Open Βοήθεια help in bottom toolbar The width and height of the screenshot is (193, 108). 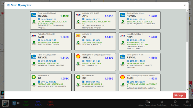click(175, 103)
